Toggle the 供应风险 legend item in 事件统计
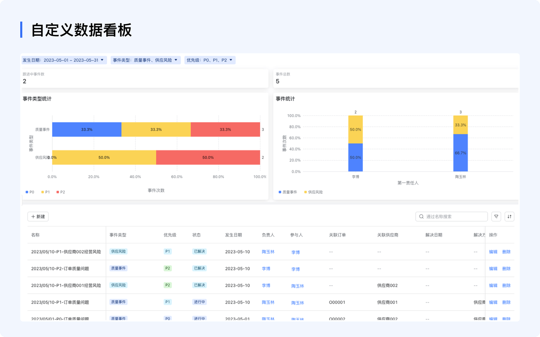This screenshot has width=540, height=337. click(313, 192)
